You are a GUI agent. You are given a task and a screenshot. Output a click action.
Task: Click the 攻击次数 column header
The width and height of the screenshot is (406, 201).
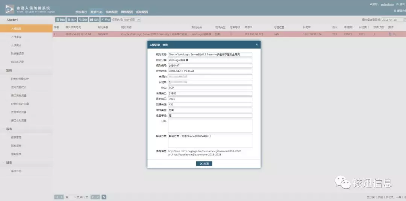378,27
